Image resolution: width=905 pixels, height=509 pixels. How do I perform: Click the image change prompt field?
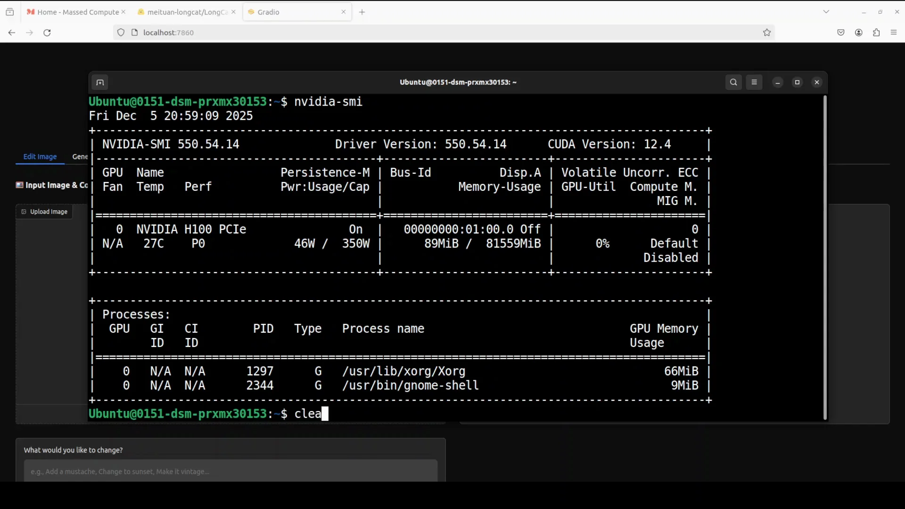click(x=230, y=472)
